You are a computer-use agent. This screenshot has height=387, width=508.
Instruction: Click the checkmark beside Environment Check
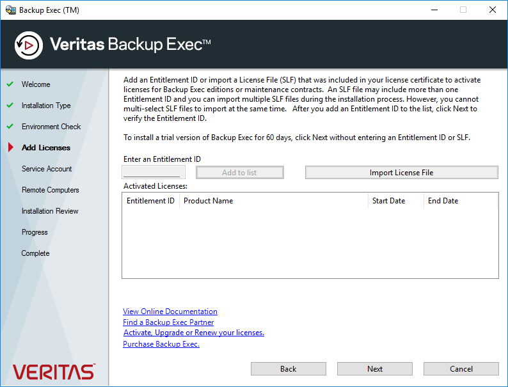pos(10,126)
